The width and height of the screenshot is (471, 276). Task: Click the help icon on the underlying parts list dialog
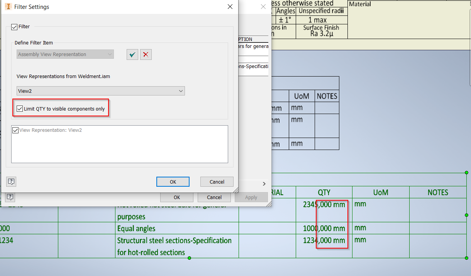tap(10, 197)
